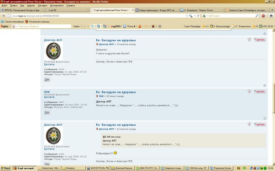Click the URL address bar

(98, 16)
